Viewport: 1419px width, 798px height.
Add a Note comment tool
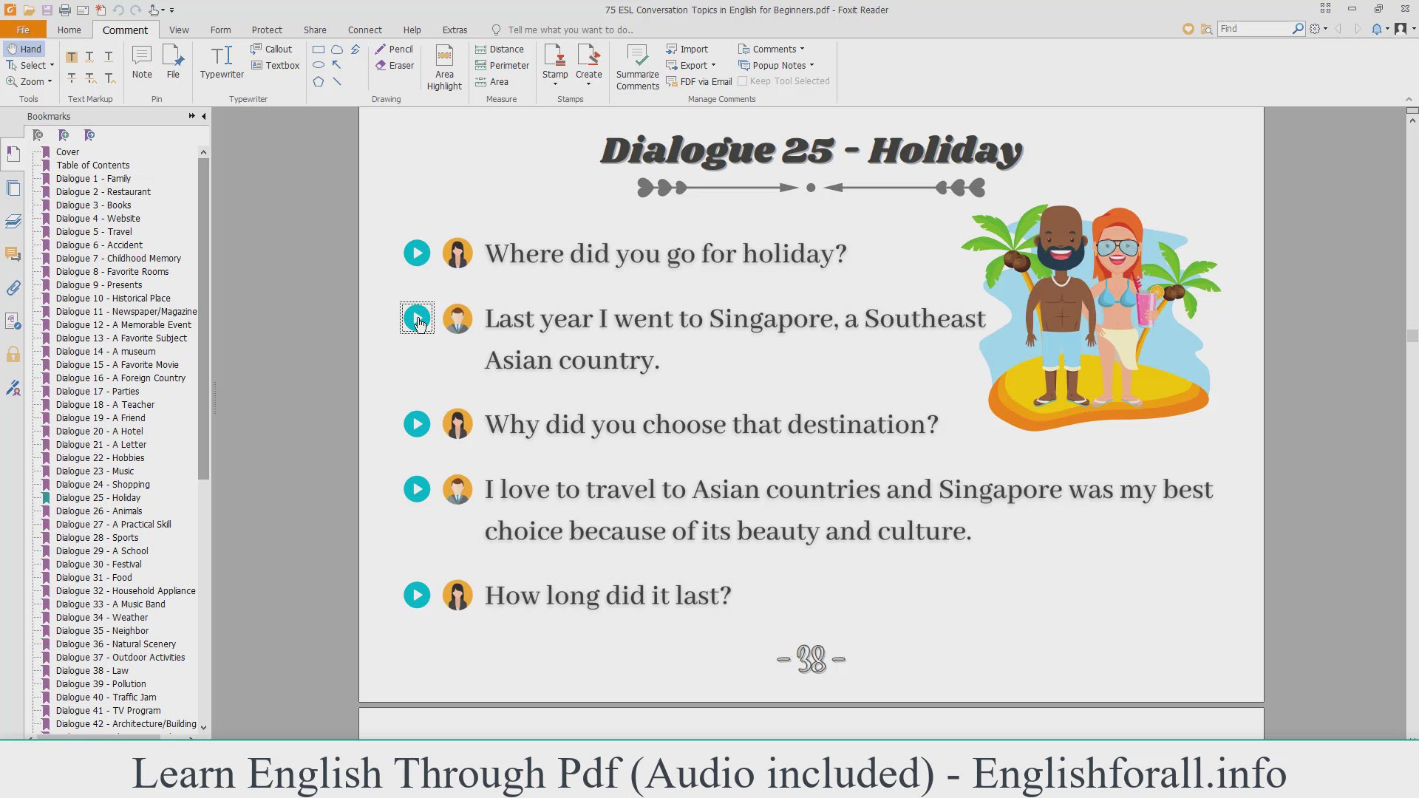(142, 62)
